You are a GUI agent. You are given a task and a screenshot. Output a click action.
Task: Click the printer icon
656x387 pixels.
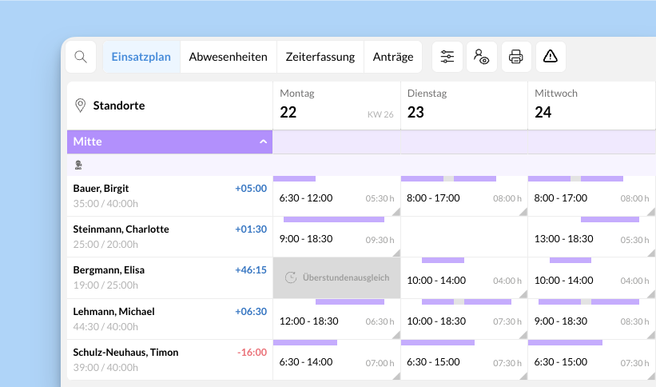pyautogui.click(x=516, y=57)
